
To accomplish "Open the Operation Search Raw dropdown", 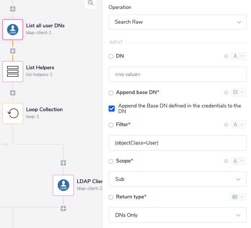I will (x=178, y=22).
